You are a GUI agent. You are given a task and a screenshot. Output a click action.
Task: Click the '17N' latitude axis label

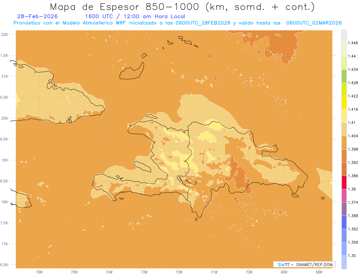(5, 244)
